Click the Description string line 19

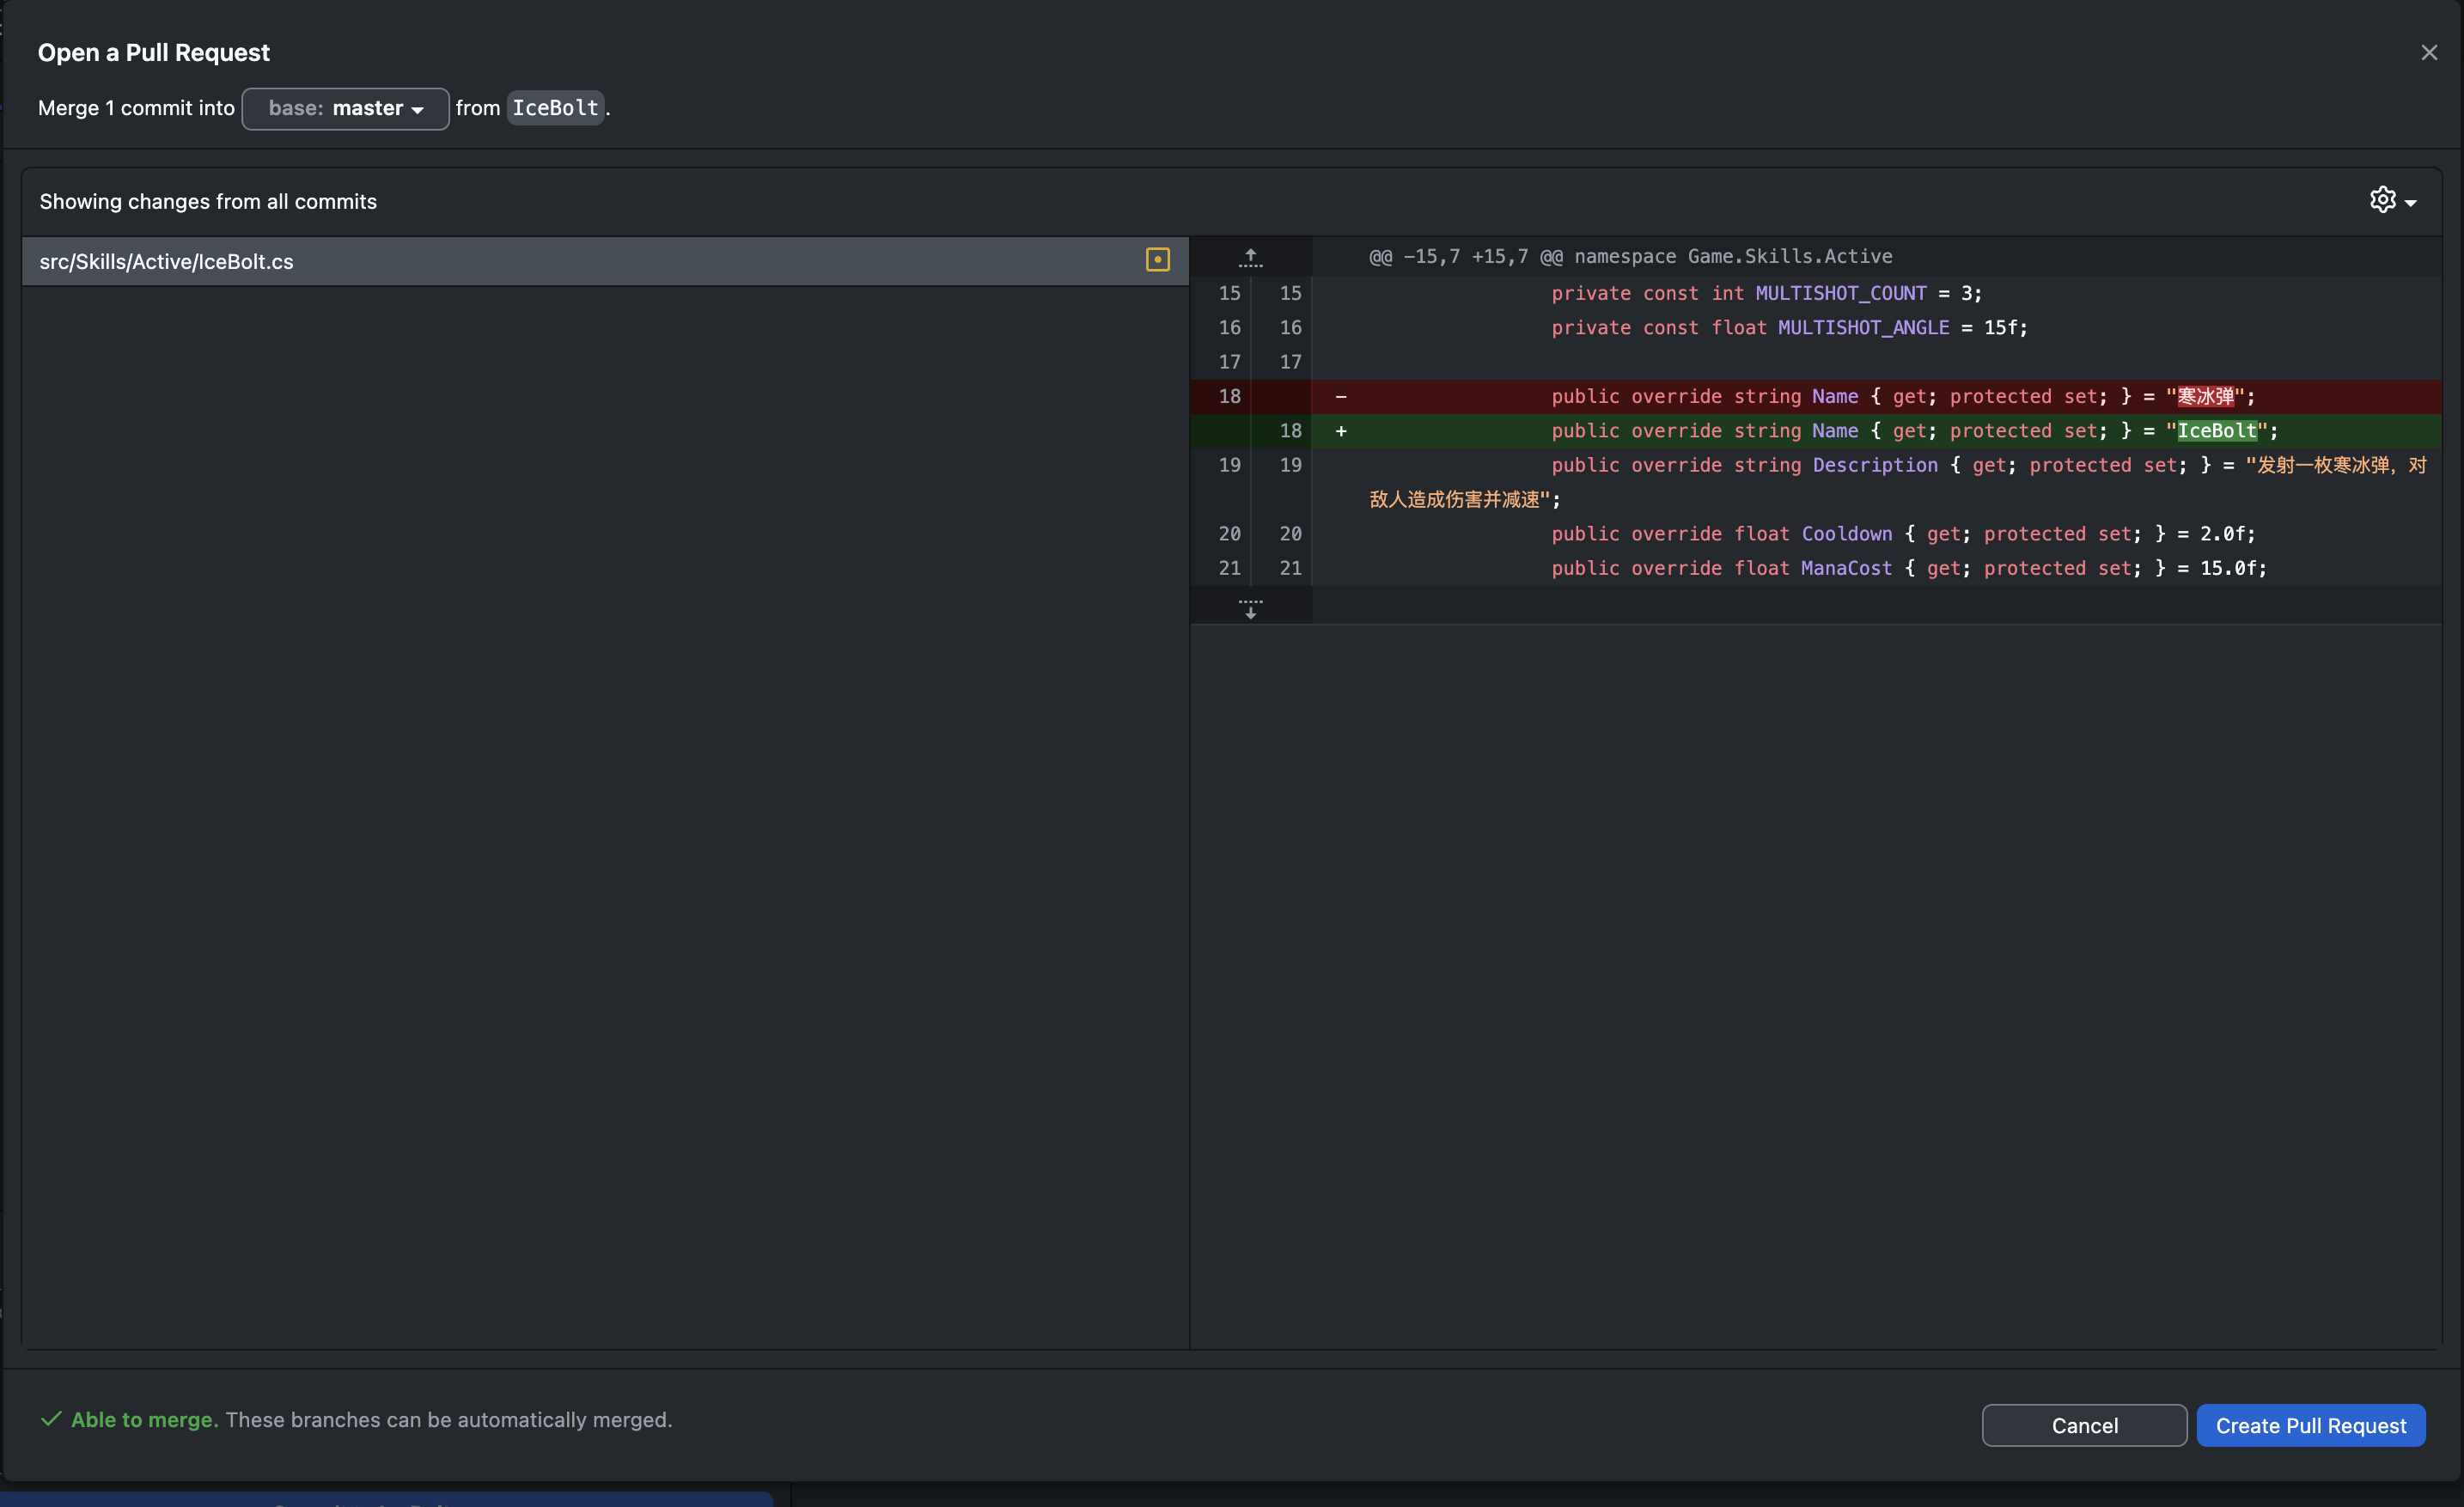point(1816,482)
